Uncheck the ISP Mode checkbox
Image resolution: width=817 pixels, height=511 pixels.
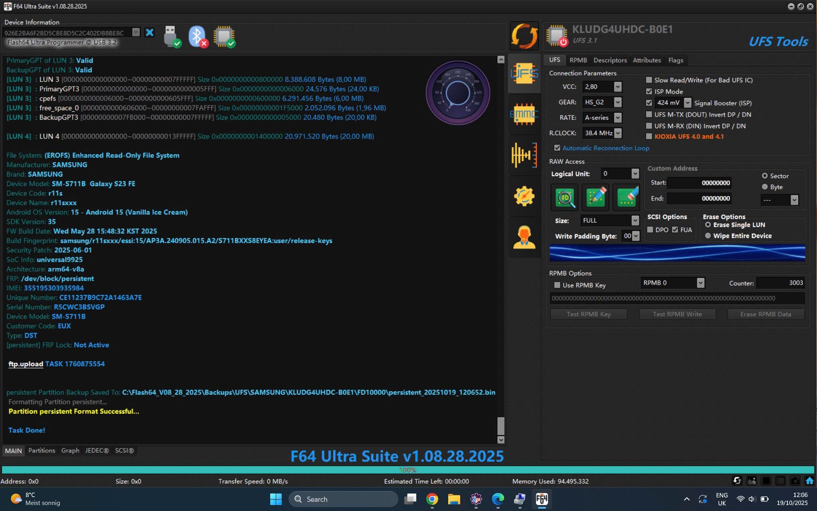pyautogui.click(x=649, y=91)
